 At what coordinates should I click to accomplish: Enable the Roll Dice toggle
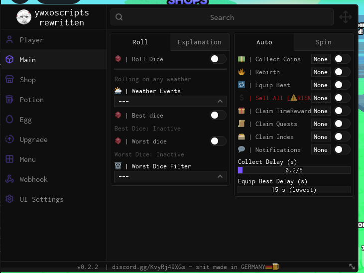[x=218, y=59]
